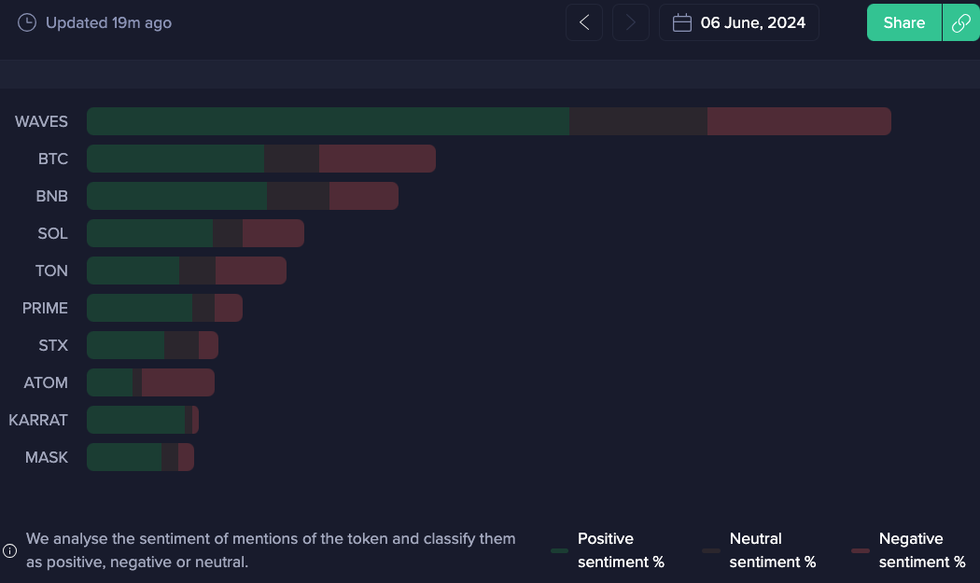Image resolution: width=980 pixels, height=583 pixels.
Task: Click the PRIME label
Action: coord(45,308)
